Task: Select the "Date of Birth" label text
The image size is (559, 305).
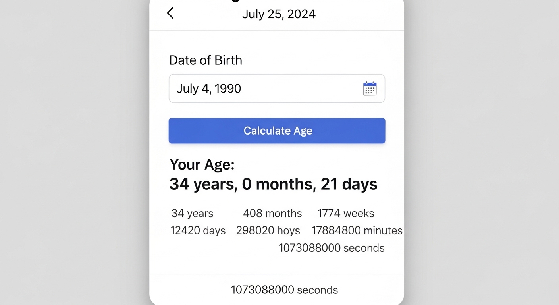Action: [x=205, y=60]
